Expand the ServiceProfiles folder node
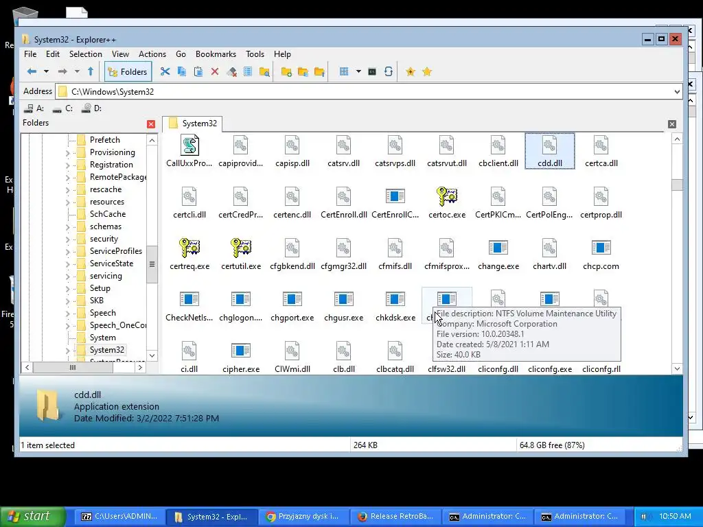This screenshot has height=527, width=703. click(68, 252)
